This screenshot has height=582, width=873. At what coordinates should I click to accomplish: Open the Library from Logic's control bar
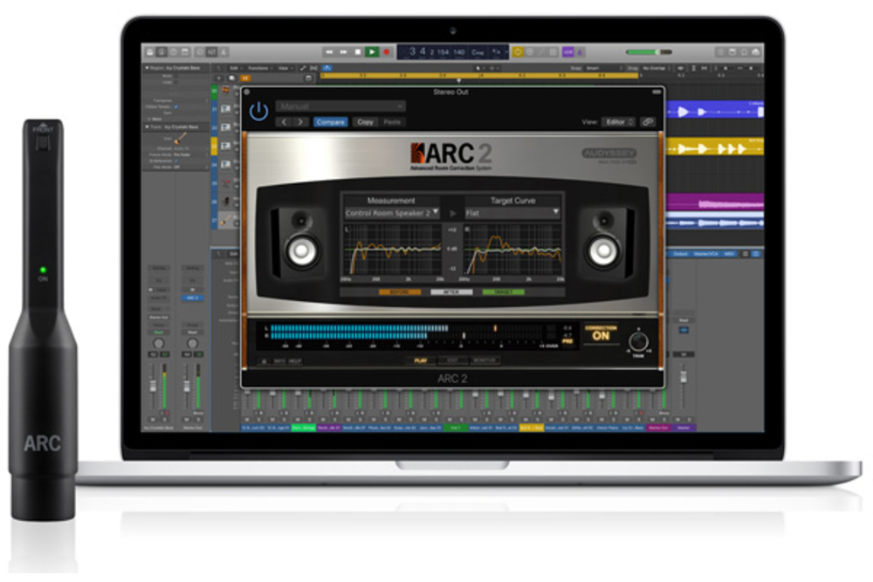tap(150, 51)
